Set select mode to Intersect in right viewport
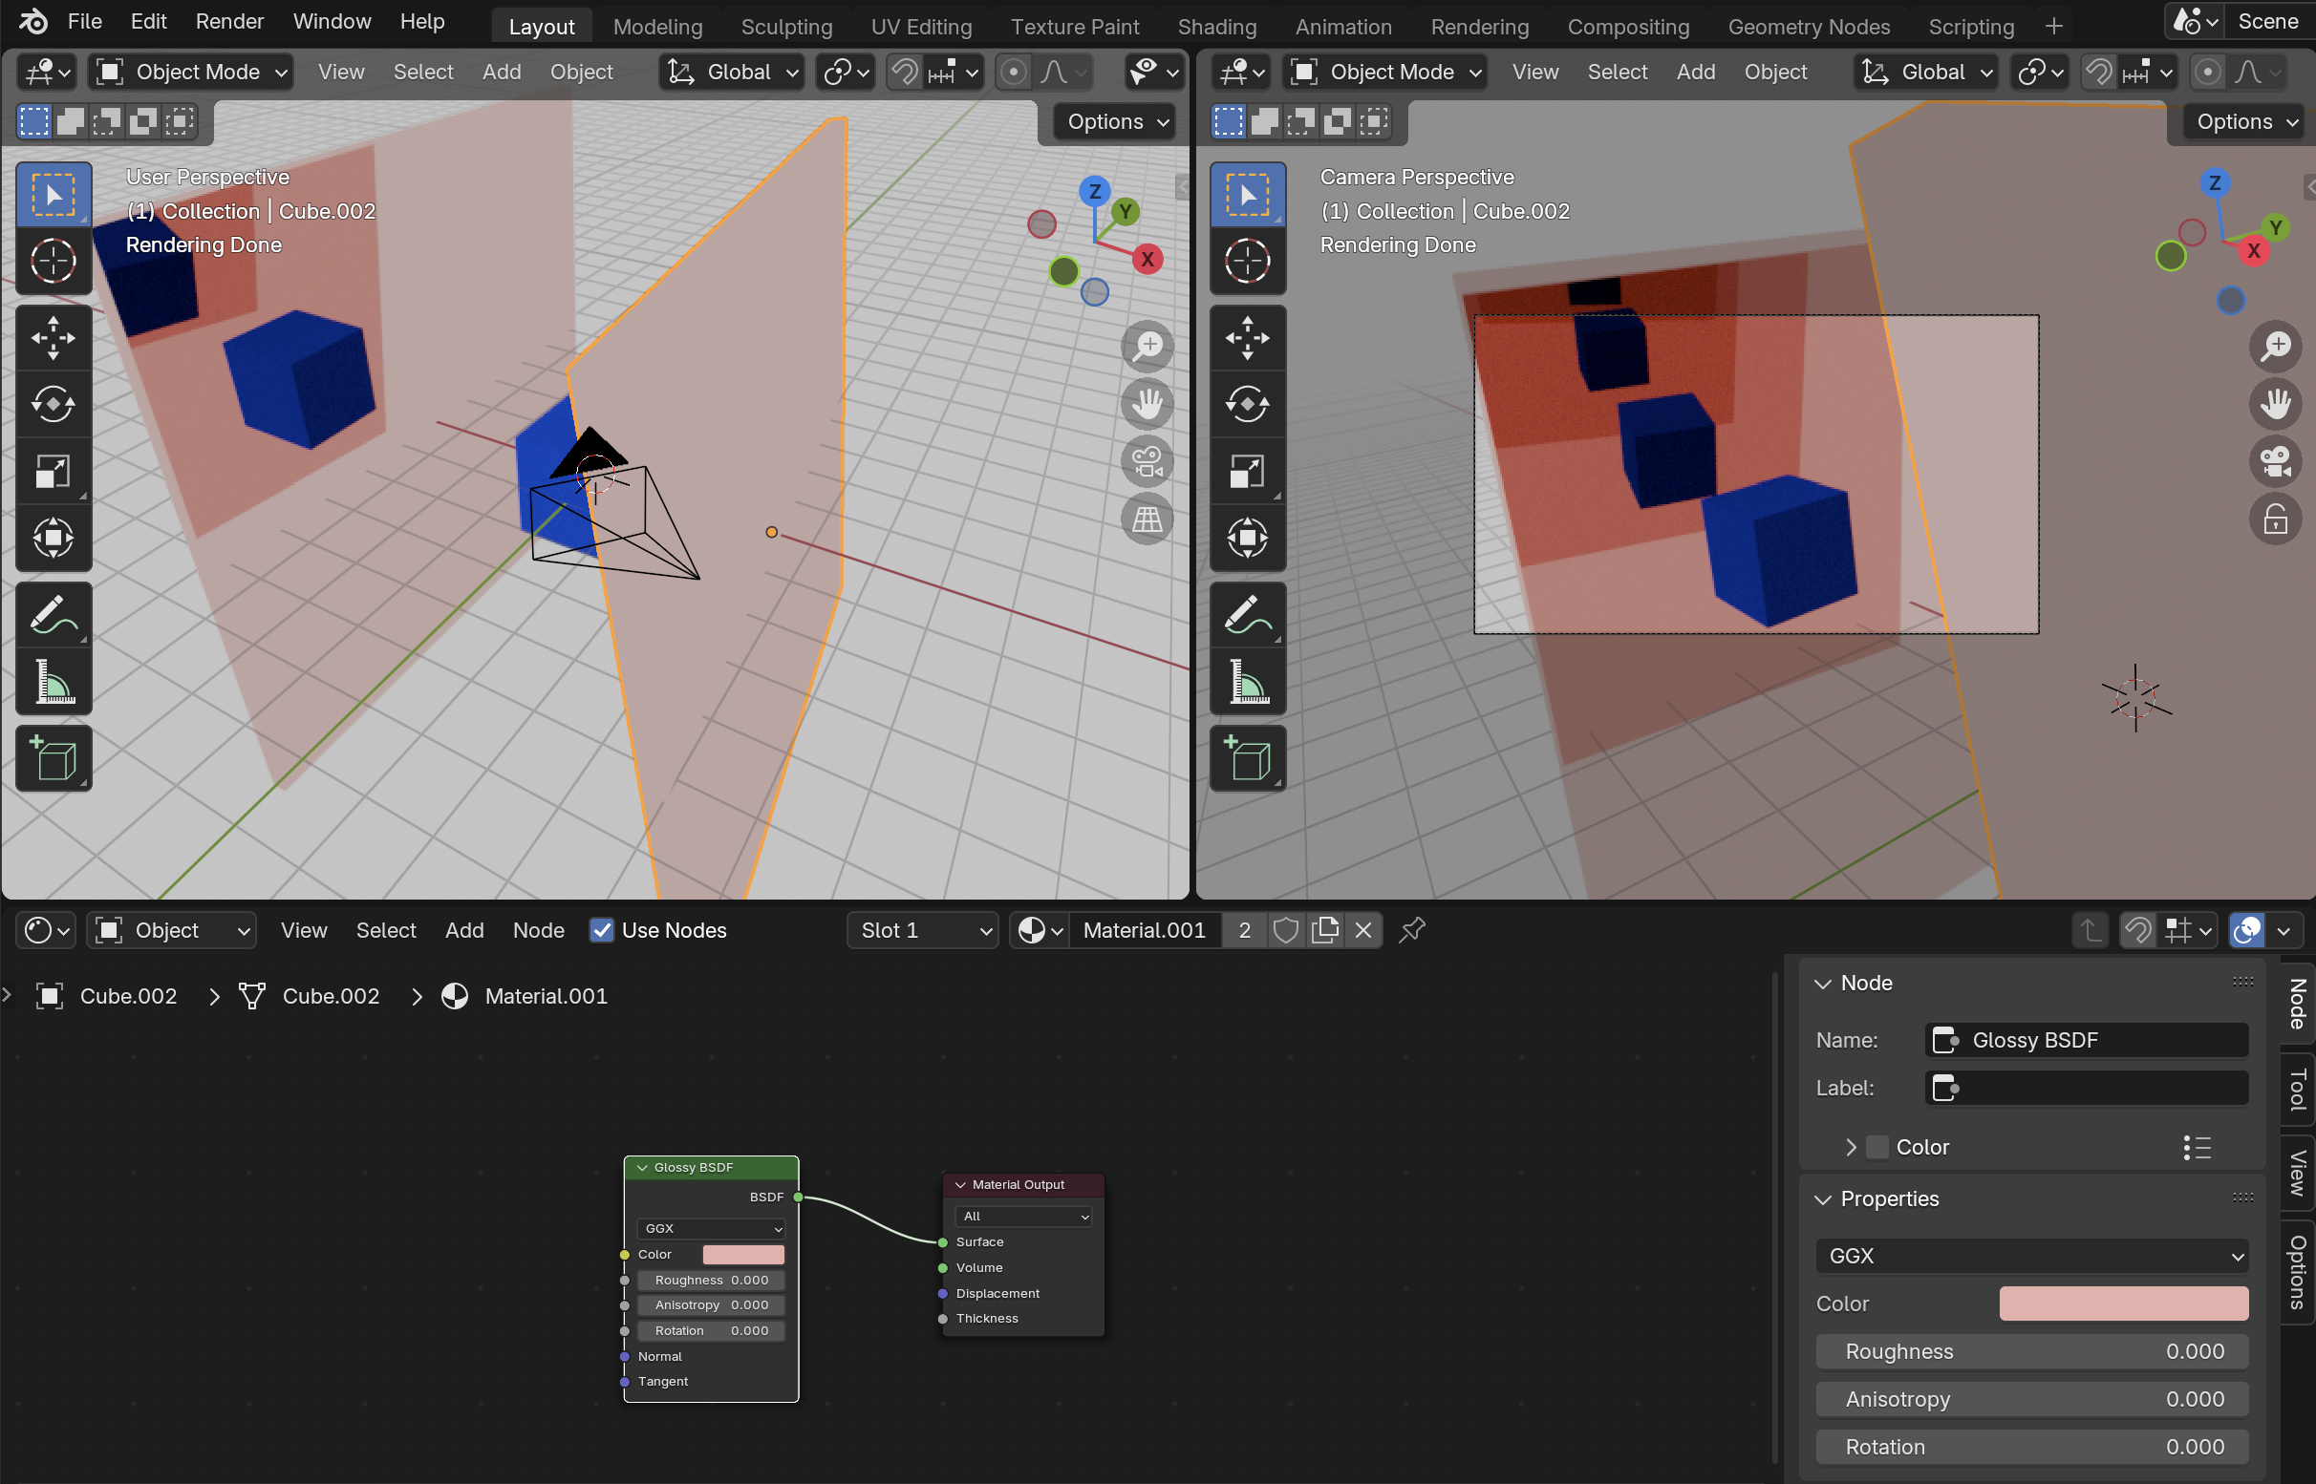The height and width of the screenshot is (1484, 2316). click(1374, 121)
